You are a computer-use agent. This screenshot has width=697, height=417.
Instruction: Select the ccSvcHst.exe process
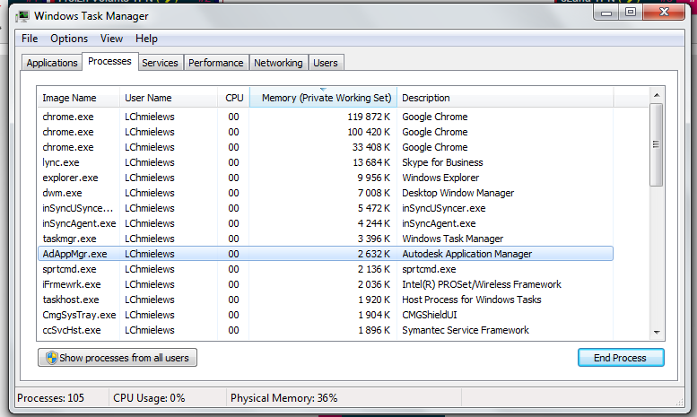[326, 330]
